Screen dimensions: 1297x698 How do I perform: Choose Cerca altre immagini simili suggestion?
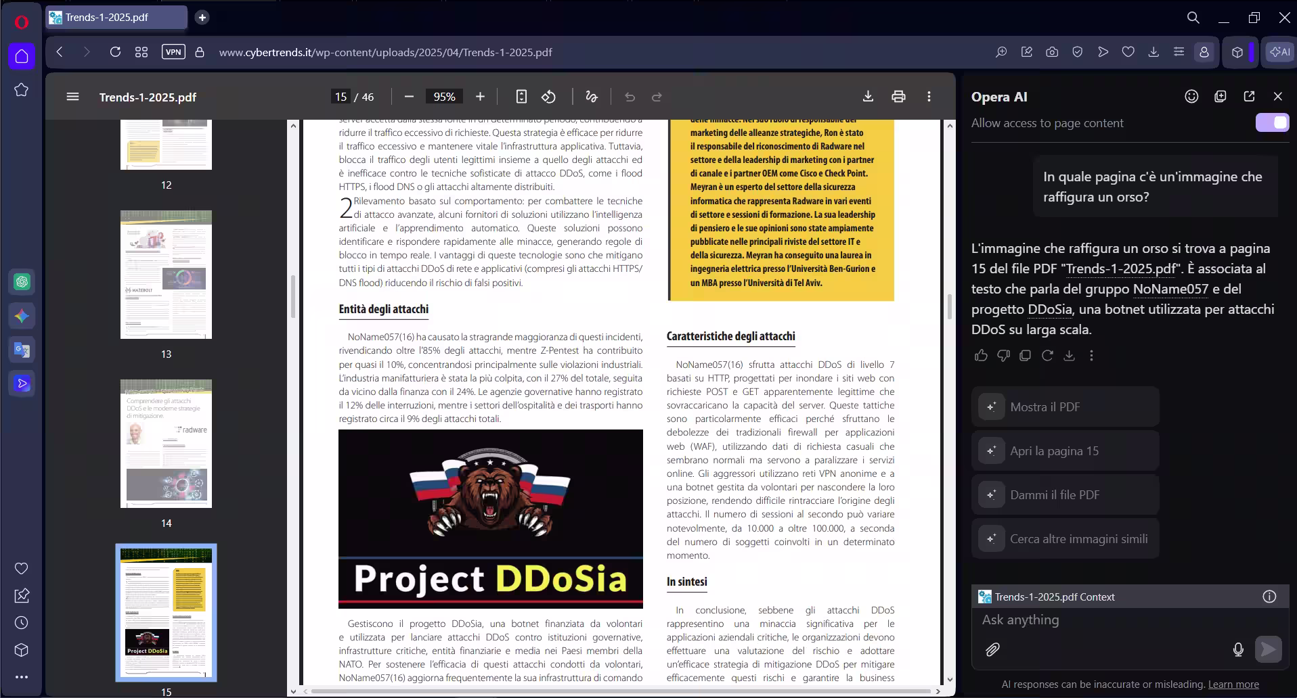click(1065, 538)
